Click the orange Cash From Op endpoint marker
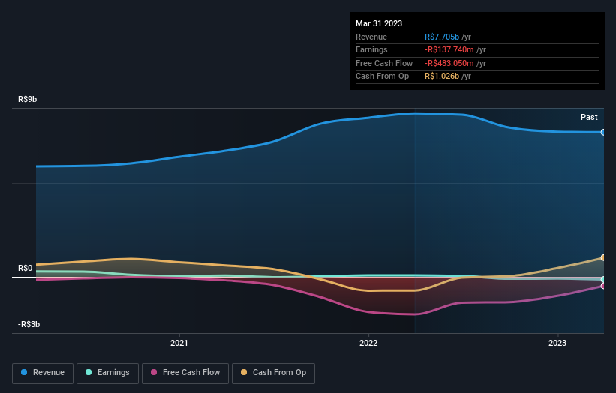The image size is (616, 393). tap(603, 257)
